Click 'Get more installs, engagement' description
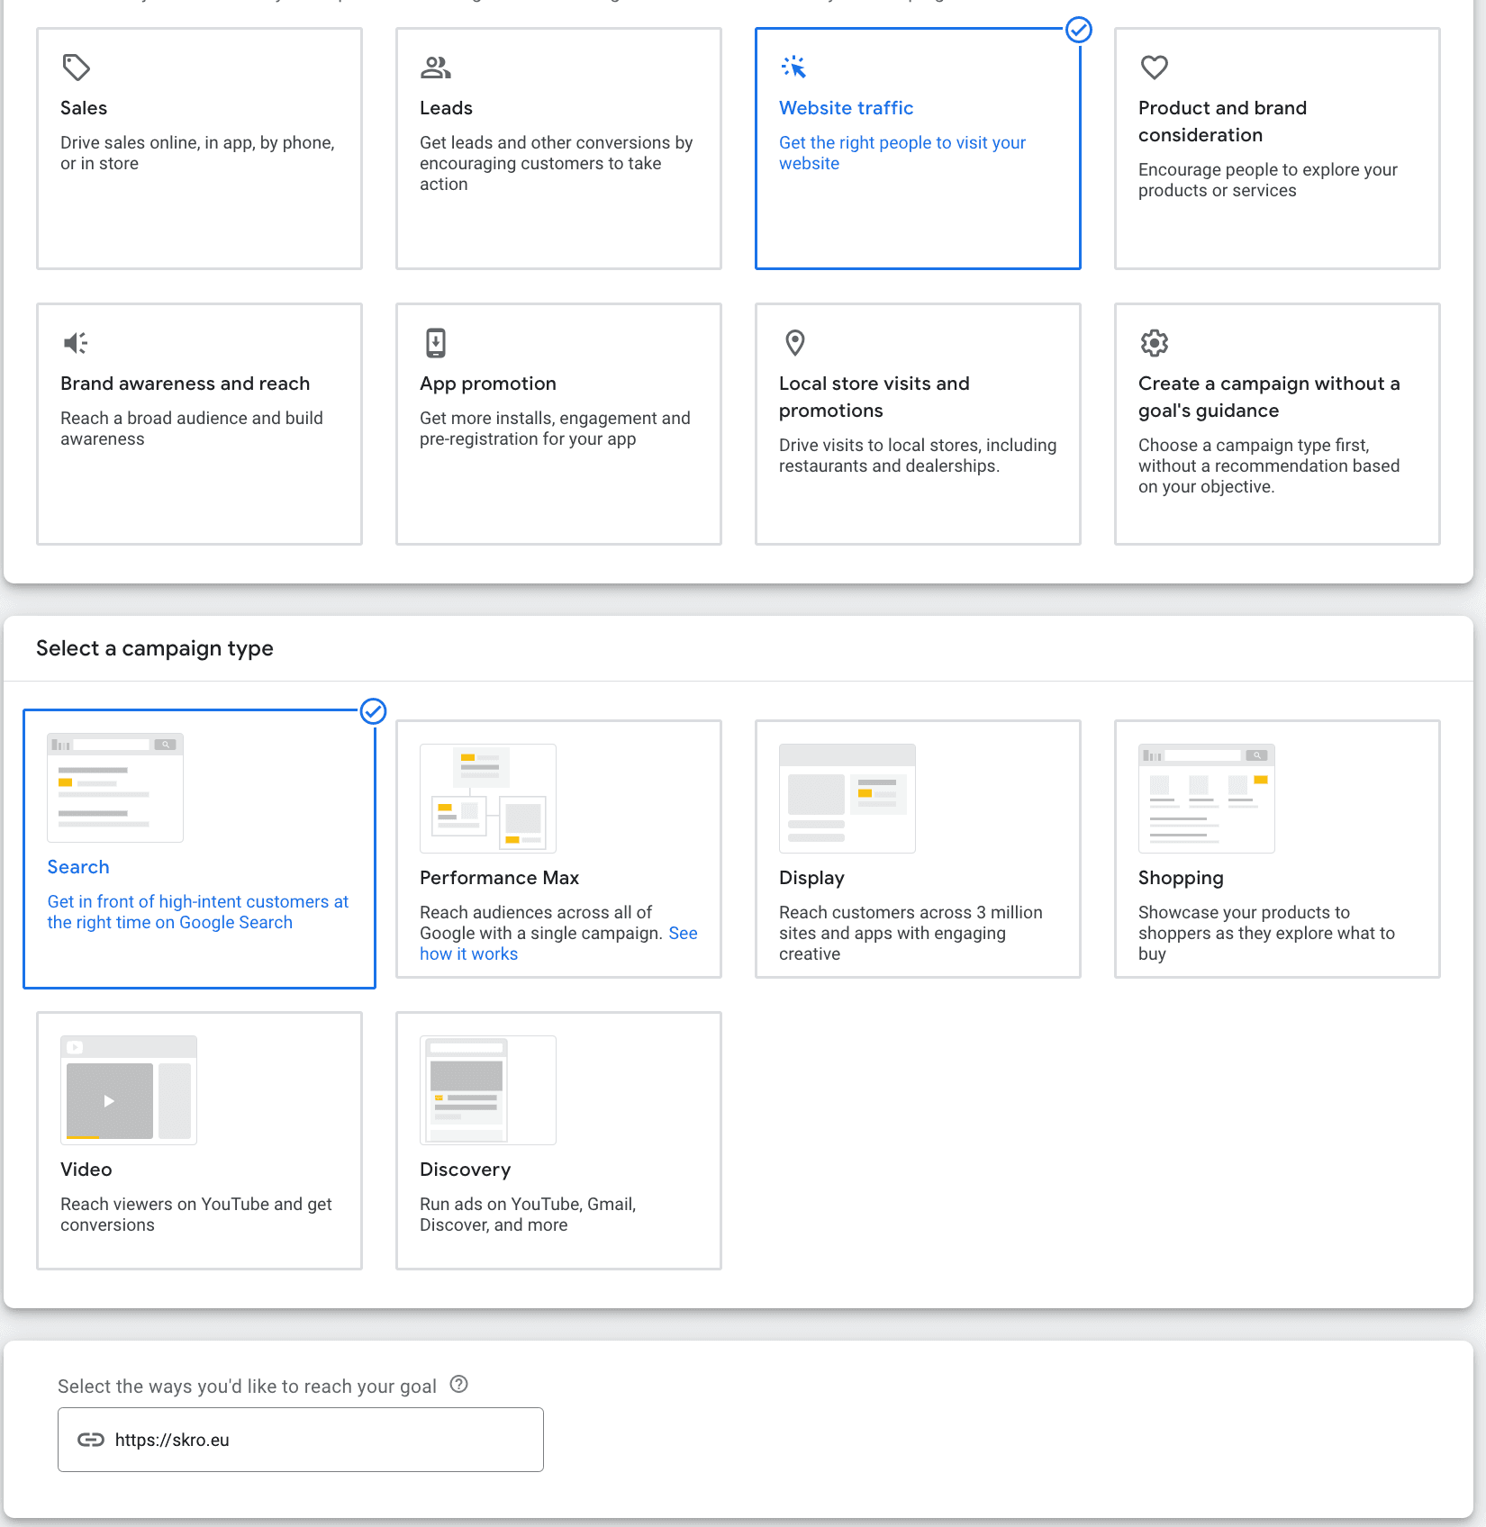Screen dimensions: 1486x1527 coord(555,429)
